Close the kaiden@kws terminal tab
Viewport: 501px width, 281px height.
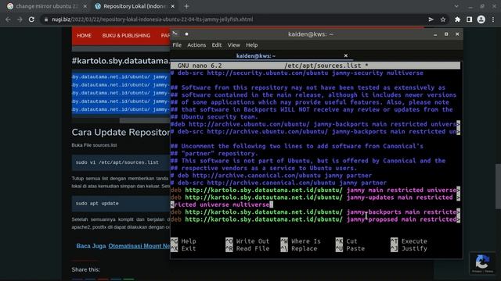click(346, 55)
